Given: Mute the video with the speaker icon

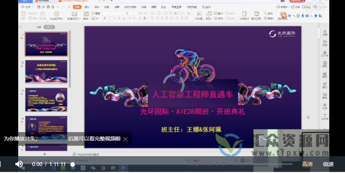Looking at the screenshot, I should (x=19, y=164).
